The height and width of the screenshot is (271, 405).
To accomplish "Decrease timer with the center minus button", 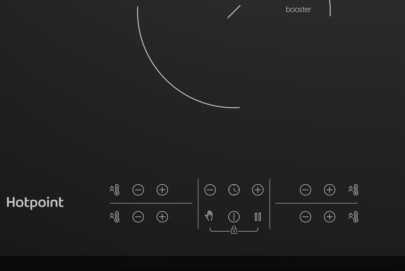I will coord(210,190).
